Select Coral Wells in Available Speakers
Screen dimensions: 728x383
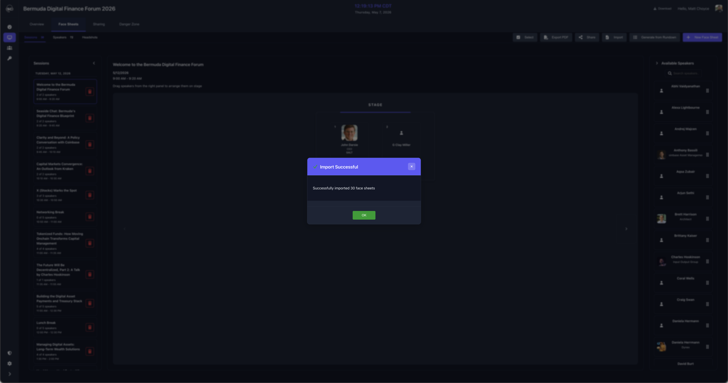684,283
